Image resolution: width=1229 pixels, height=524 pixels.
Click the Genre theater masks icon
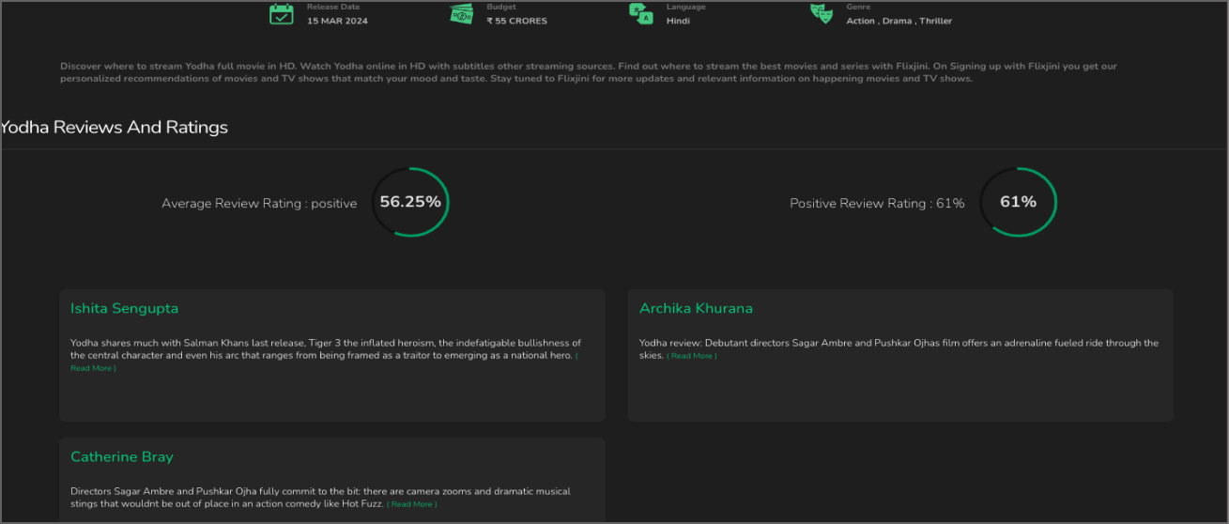coord(822,13)
